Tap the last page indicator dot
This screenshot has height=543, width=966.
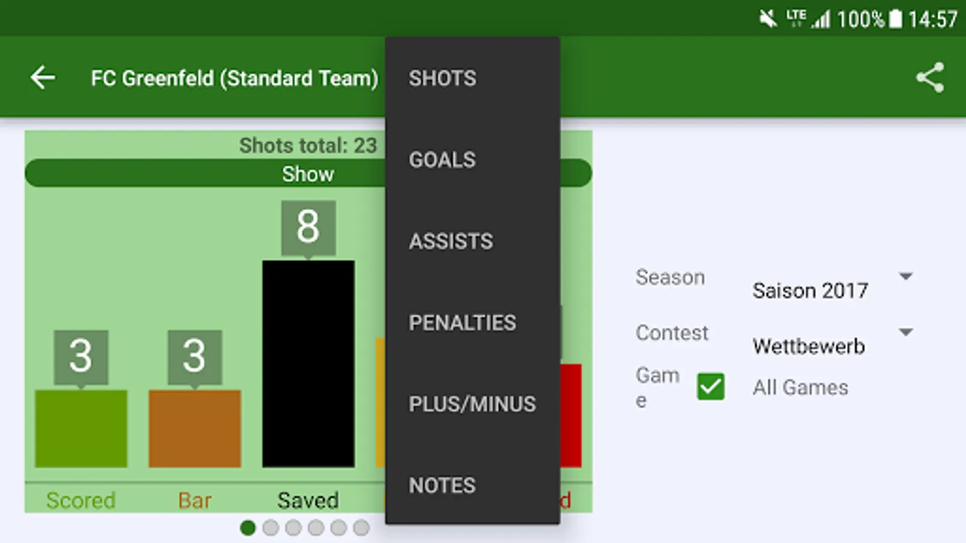point(361,528)
